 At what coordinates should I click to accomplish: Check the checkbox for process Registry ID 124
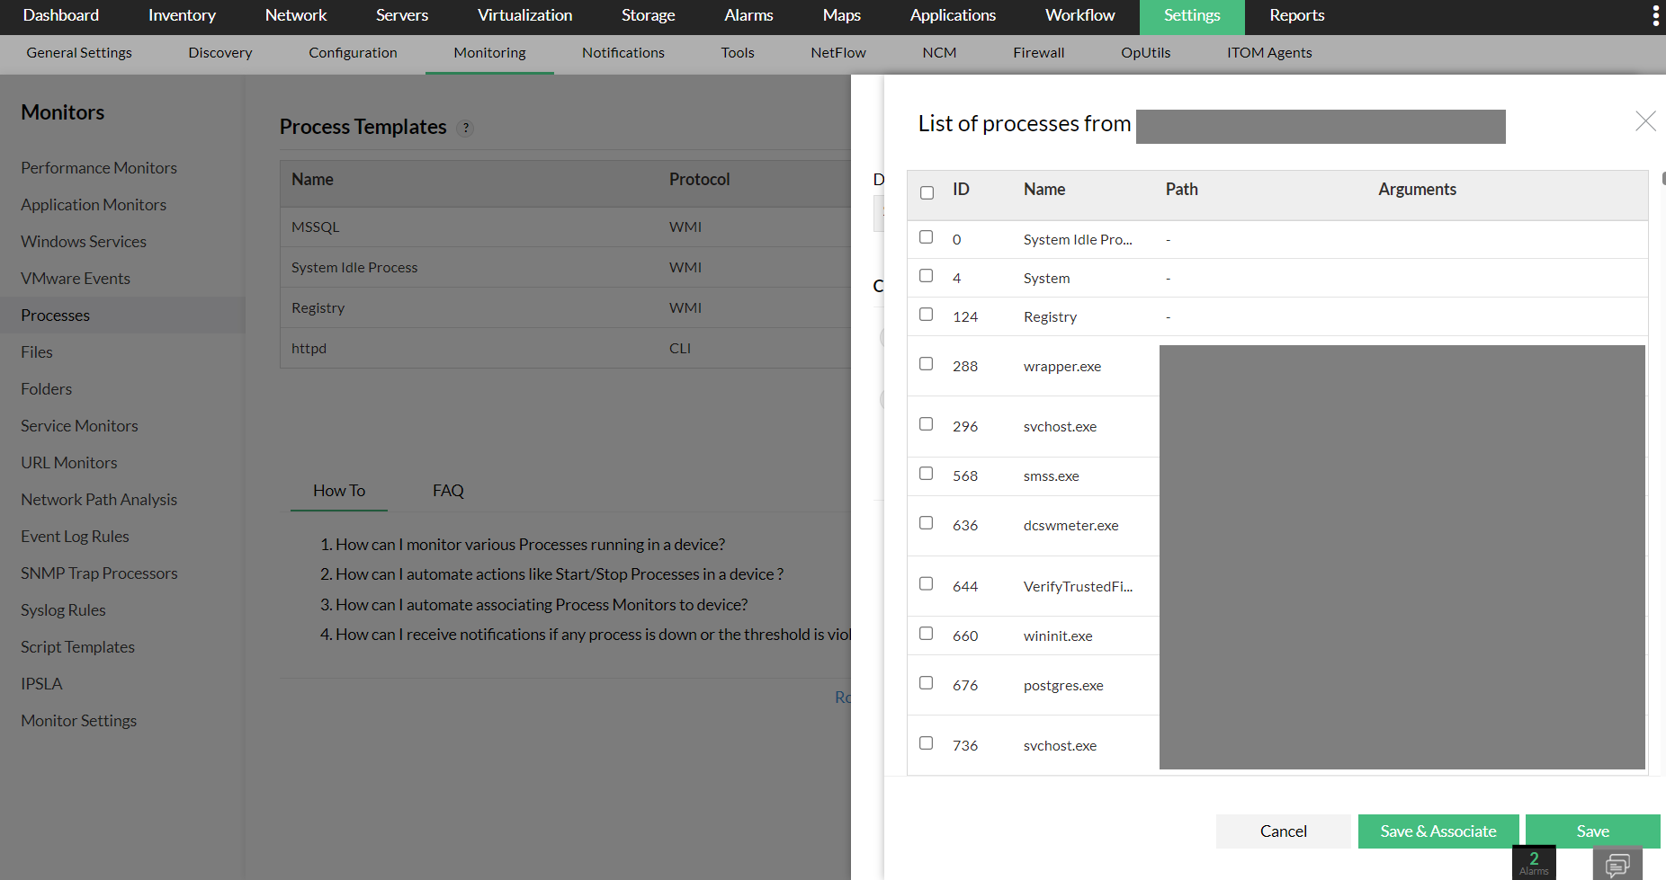tap(926, 314)
